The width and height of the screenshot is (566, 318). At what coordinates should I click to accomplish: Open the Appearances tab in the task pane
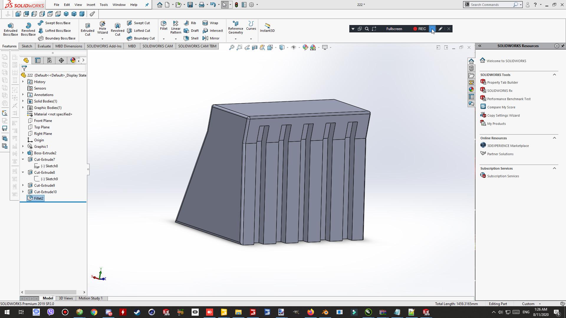pyautogui.click(x=471, y=90)
